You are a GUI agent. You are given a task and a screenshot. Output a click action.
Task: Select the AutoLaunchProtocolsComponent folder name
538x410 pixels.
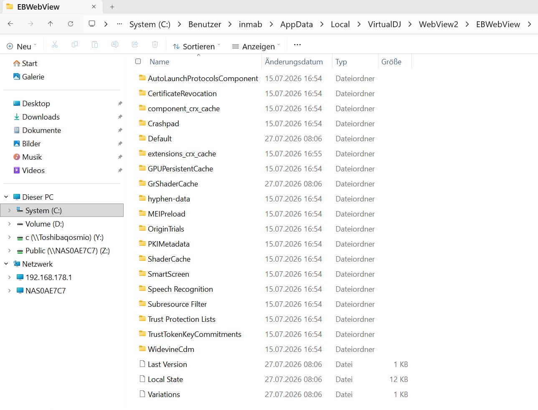203,79
